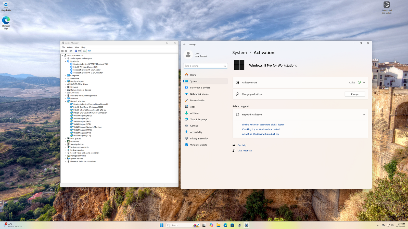Click the Back arrow in Device Manager toolbar

(62, 51)
